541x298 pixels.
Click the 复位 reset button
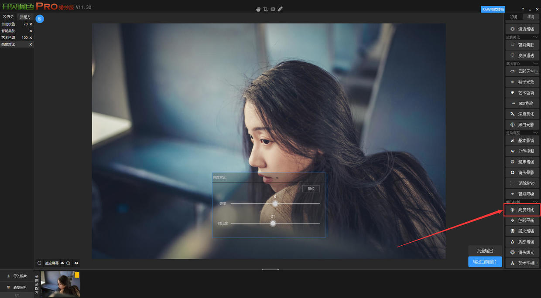tap(311, 189)
